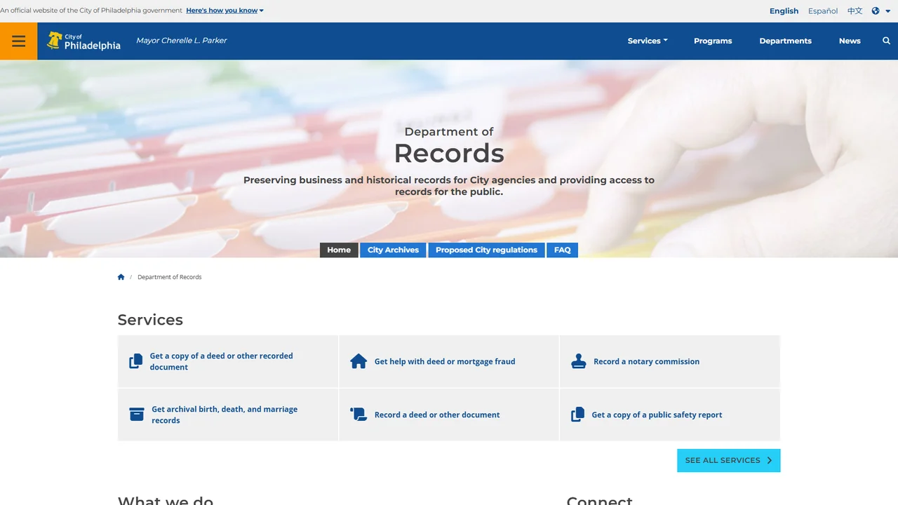Screen dimensions: 898x505
Task: Click the Department of Records breadcrumb text
Action: (169, 277)
